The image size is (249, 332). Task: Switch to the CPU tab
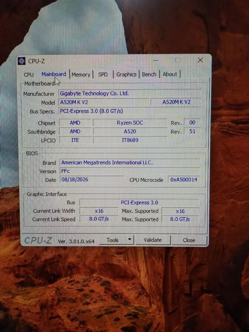click(29, 75)
